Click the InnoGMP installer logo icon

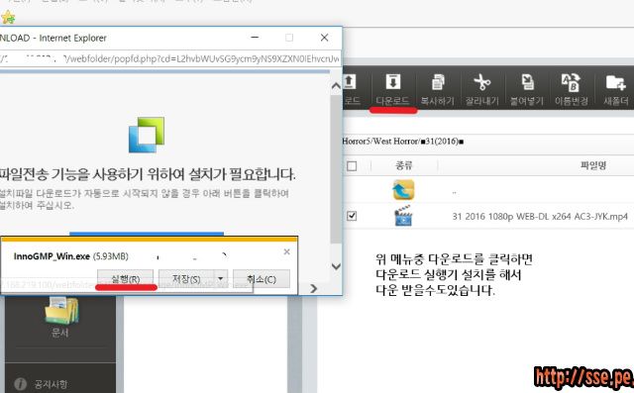147,135
